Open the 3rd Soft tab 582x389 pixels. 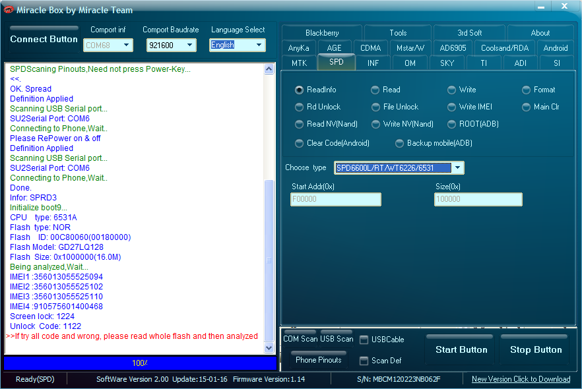pos(469,32)
